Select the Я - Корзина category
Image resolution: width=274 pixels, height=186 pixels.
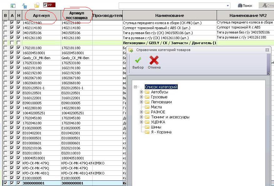(161, 132)
